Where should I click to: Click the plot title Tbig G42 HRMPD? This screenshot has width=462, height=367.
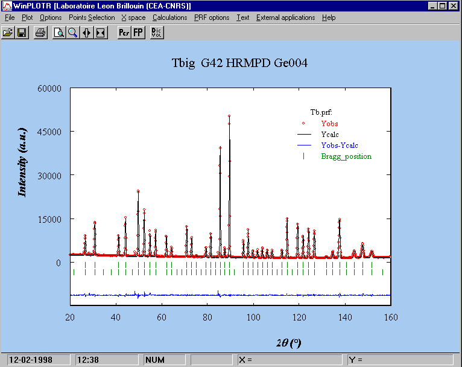click(240, 63)
